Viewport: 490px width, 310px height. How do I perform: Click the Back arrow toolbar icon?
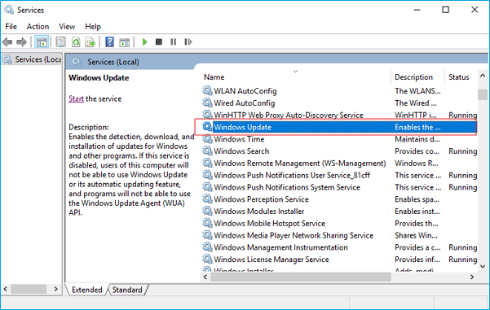click(7, 41)
